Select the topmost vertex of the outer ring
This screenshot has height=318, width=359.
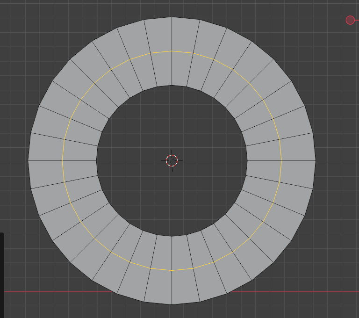pos(172,17)
